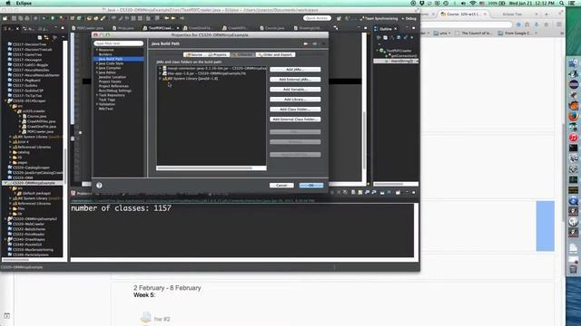Select the Libraries tab
The width and height of the screenshot is (581, 326).
coord(242,54)
